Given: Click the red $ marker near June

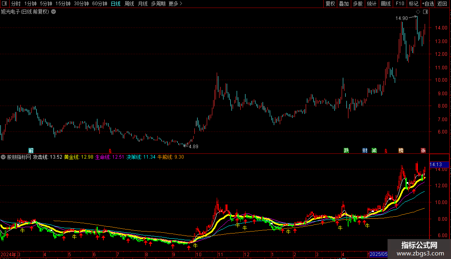Looking at the screenshot, I should (110, 151).
